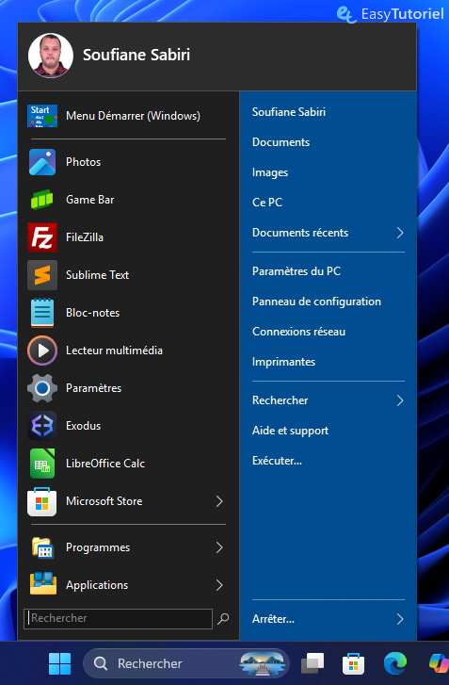Open Task View from the taskbar

pos(313,663)
